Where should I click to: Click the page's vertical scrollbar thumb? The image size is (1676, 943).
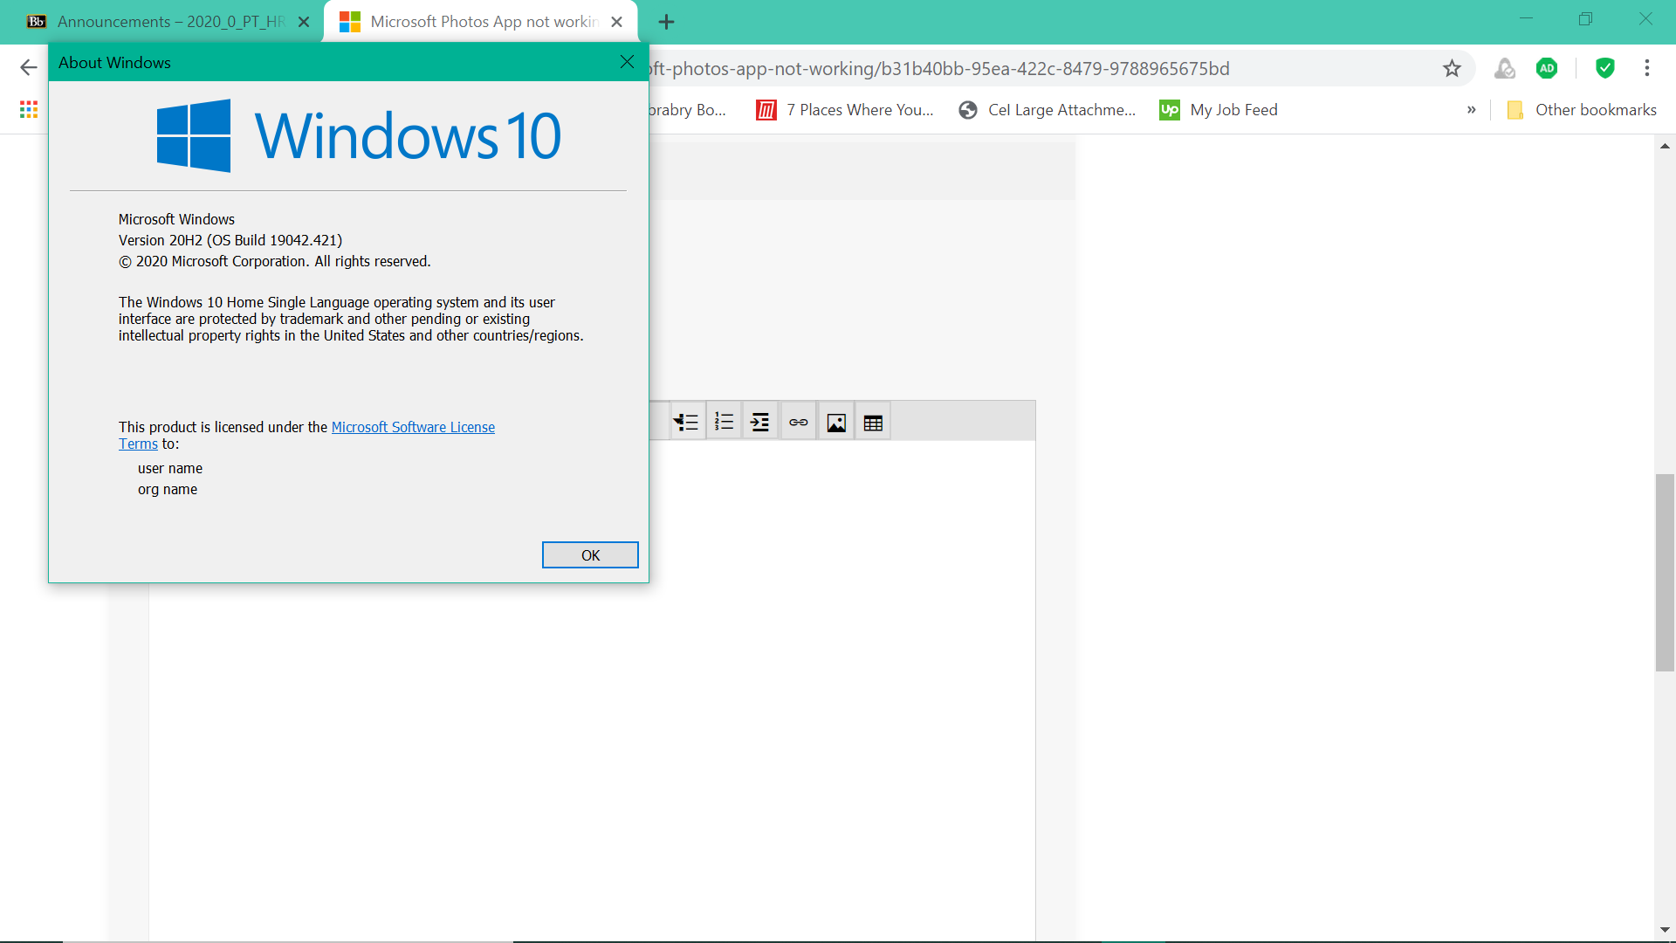(x=1665, y=573)
